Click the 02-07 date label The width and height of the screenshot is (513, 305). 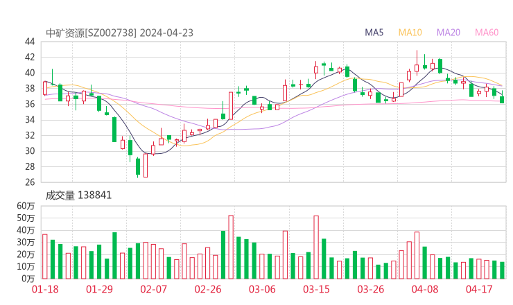(153, 289)
